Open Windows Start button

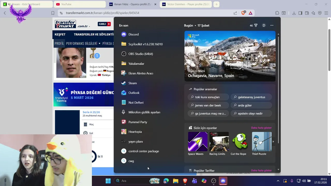point(108,181)
